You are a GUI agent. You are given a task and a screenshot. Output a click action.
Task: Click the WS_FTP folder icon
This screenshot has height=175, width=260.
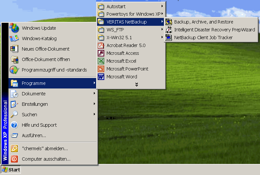101,30
